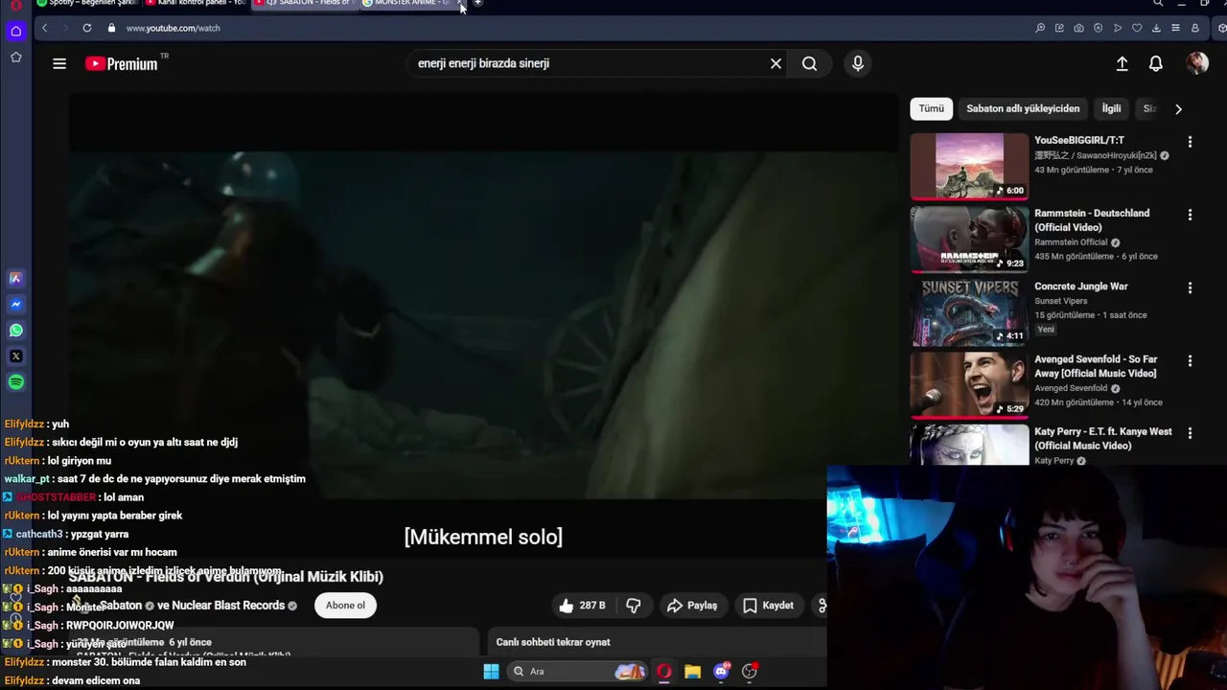Bookmark page with the heart icon
This screenshot has width=1227, height=690.
click(1137, 28)
